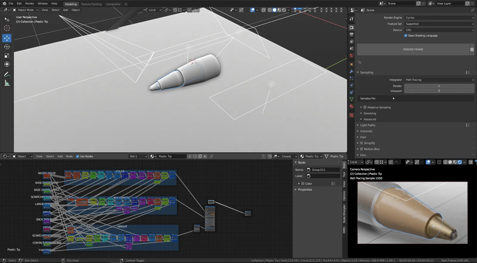Click the Viewport samples value field
This screenshot has width=477, height=263.
(439, 91)
